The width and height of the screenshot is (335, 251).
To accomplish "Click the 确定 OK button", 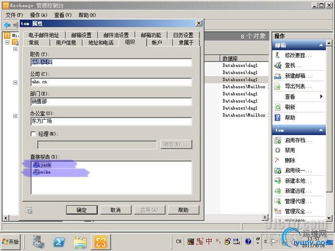I will click(81, 210).
